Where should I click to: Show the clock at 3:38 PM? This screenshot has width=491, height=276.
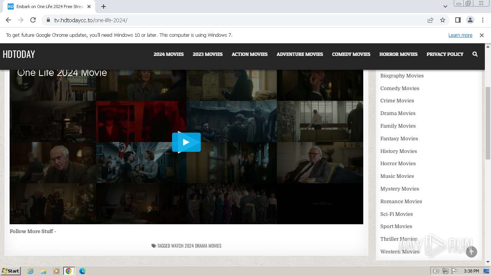(471, 271)
